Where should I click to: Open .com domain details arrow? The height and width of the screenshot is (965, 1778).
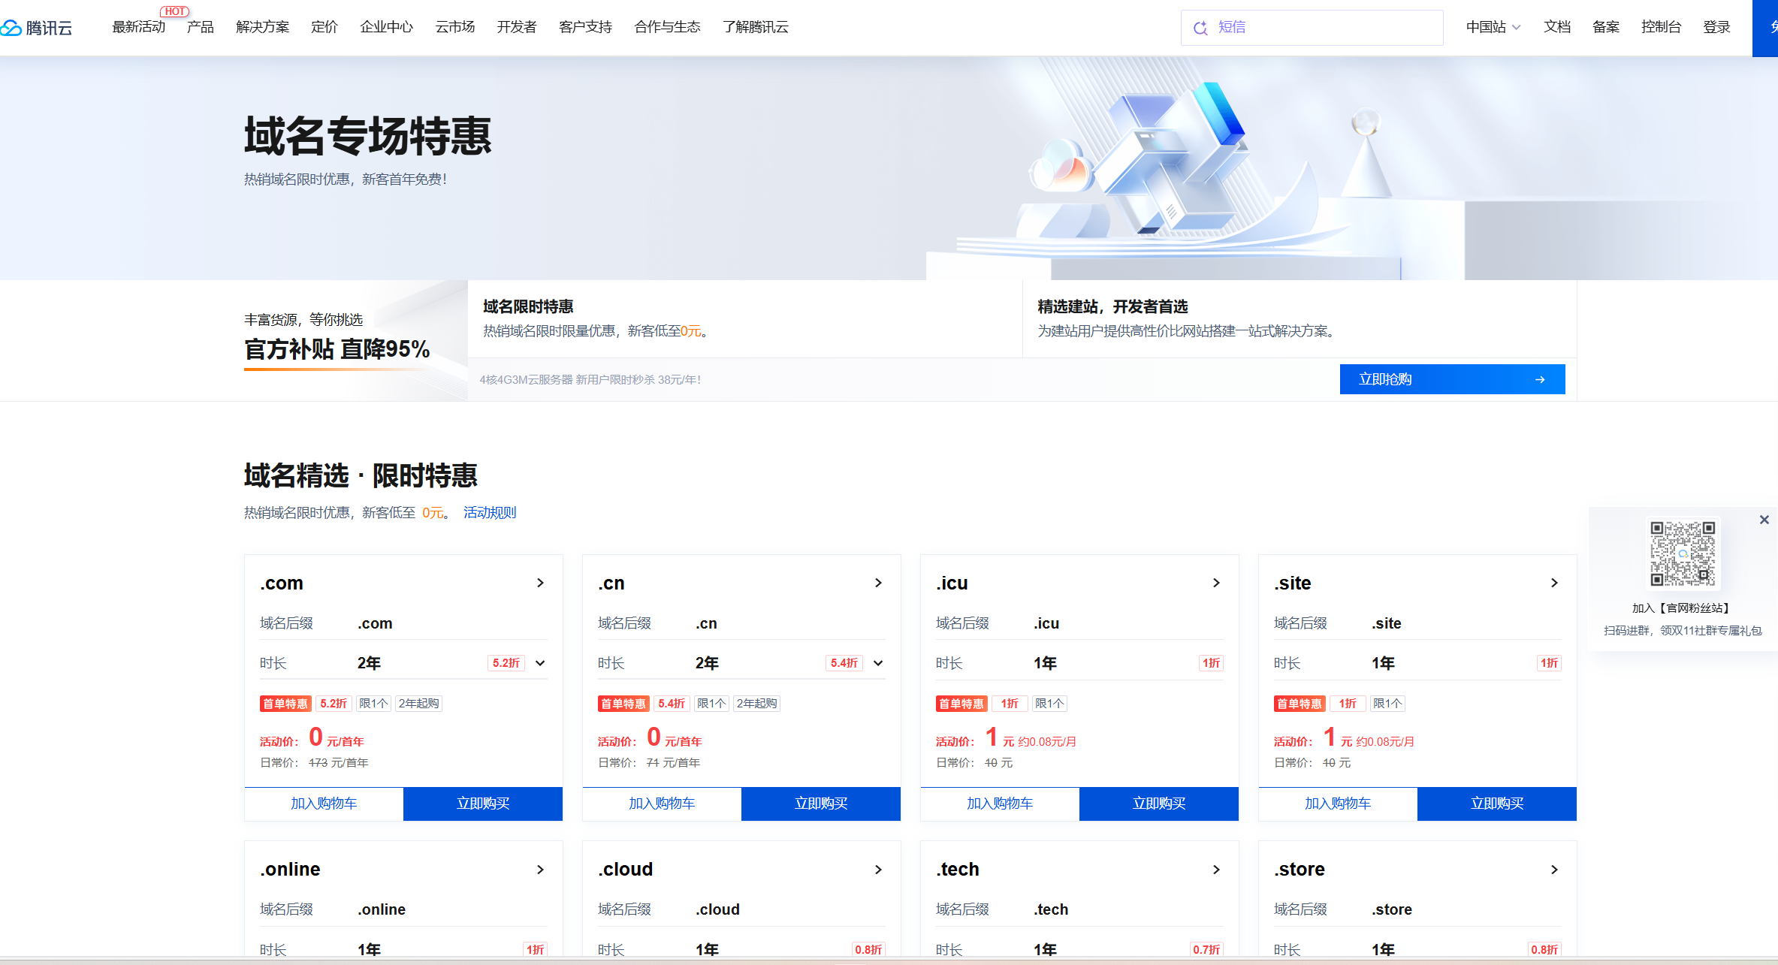tap(540, 583)
